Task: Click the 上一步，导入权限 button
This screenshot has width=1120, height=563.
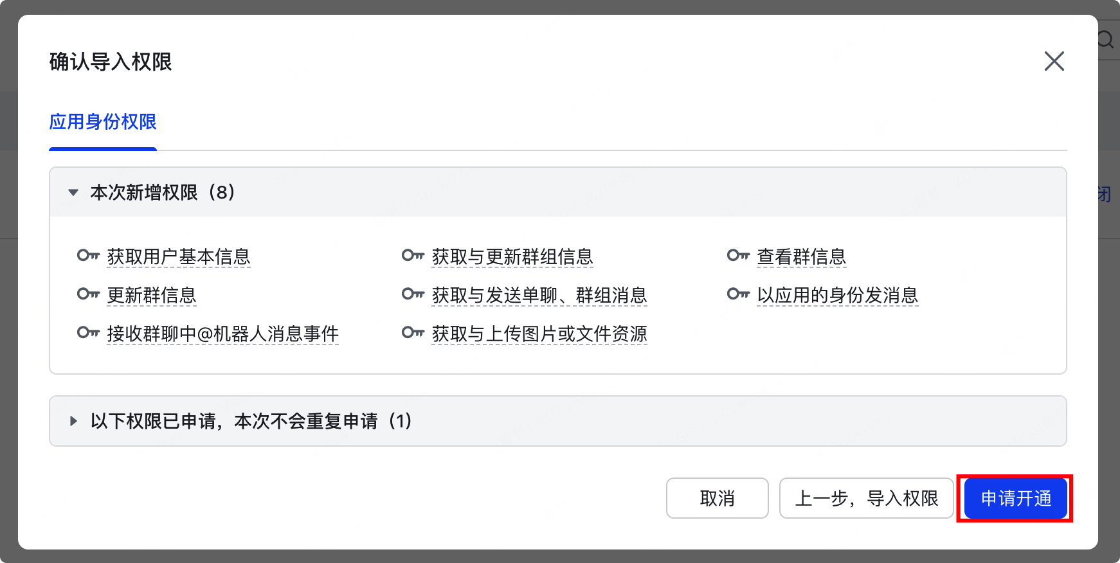Action: (866, 498)
